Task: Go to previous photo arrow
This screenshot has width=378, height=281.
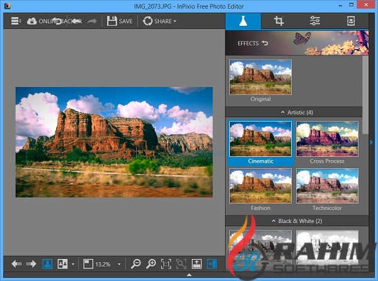Action: [x=16, y=264]
